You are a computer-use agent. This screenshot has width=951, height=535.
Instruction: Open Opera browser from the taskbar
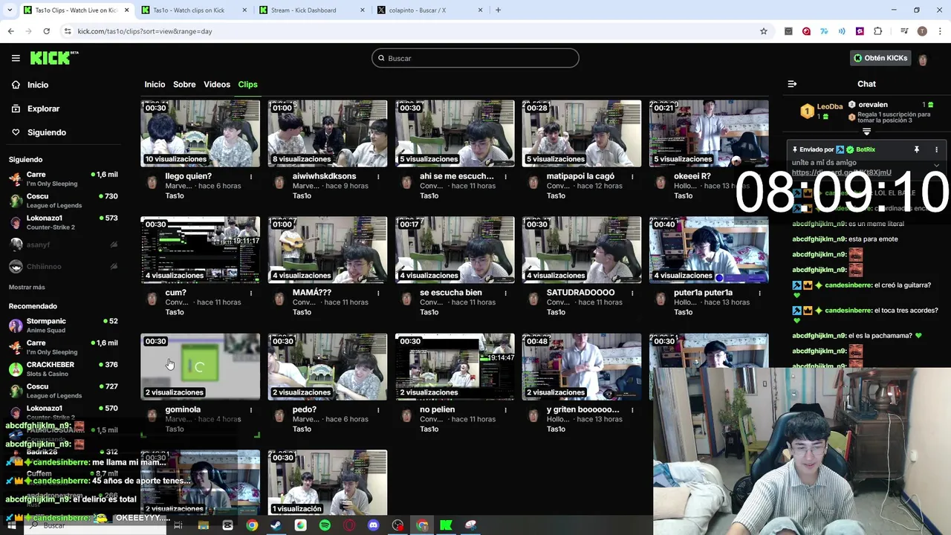click(349, 525)
